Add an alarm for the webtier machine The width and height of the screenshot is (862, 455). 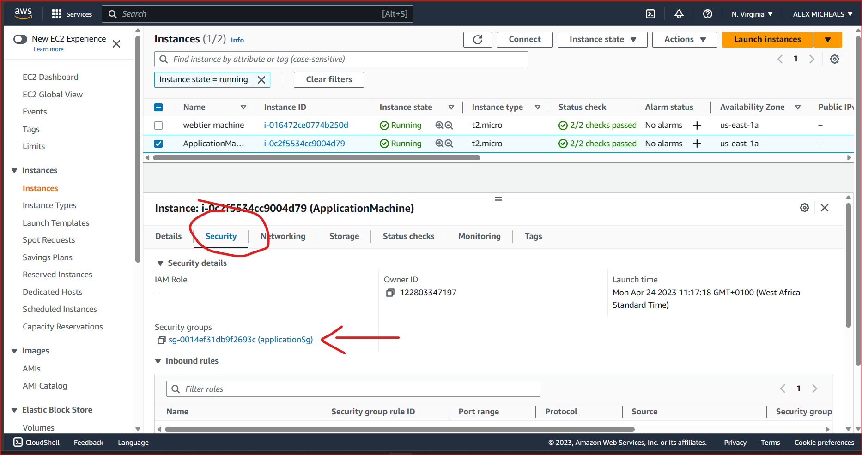pos(697,125)
